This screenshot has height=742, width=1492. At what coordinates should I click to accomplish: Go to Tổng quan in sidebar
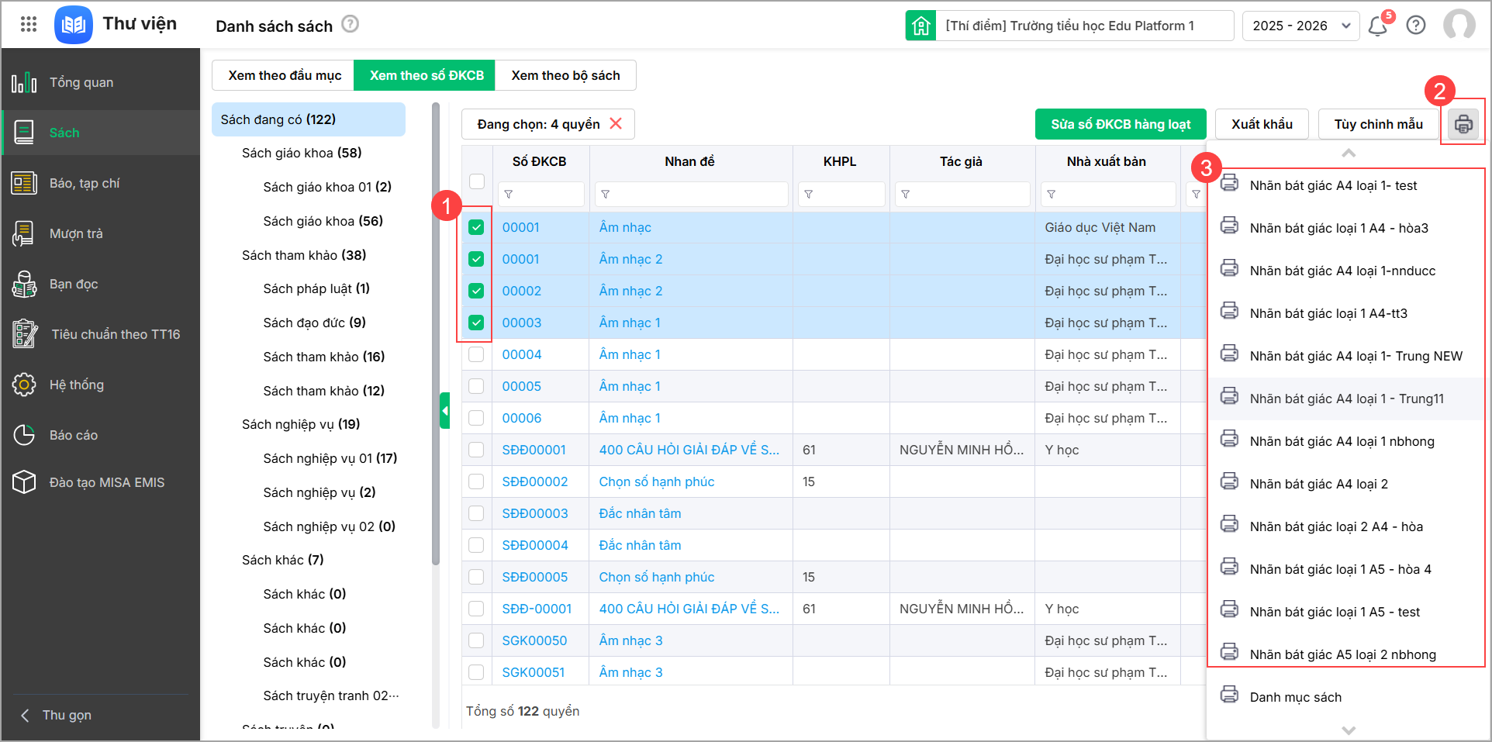101,82
